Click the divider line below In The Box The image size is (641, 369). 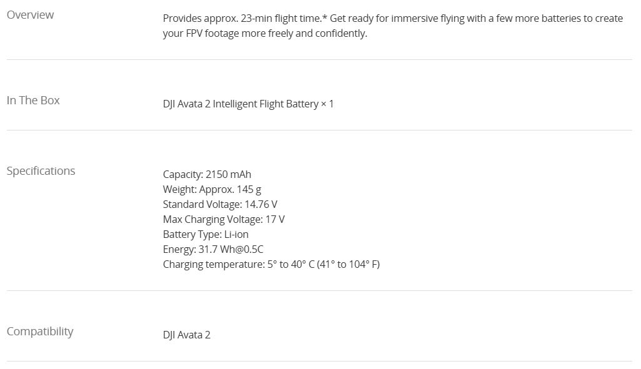(x=319, y=130)
